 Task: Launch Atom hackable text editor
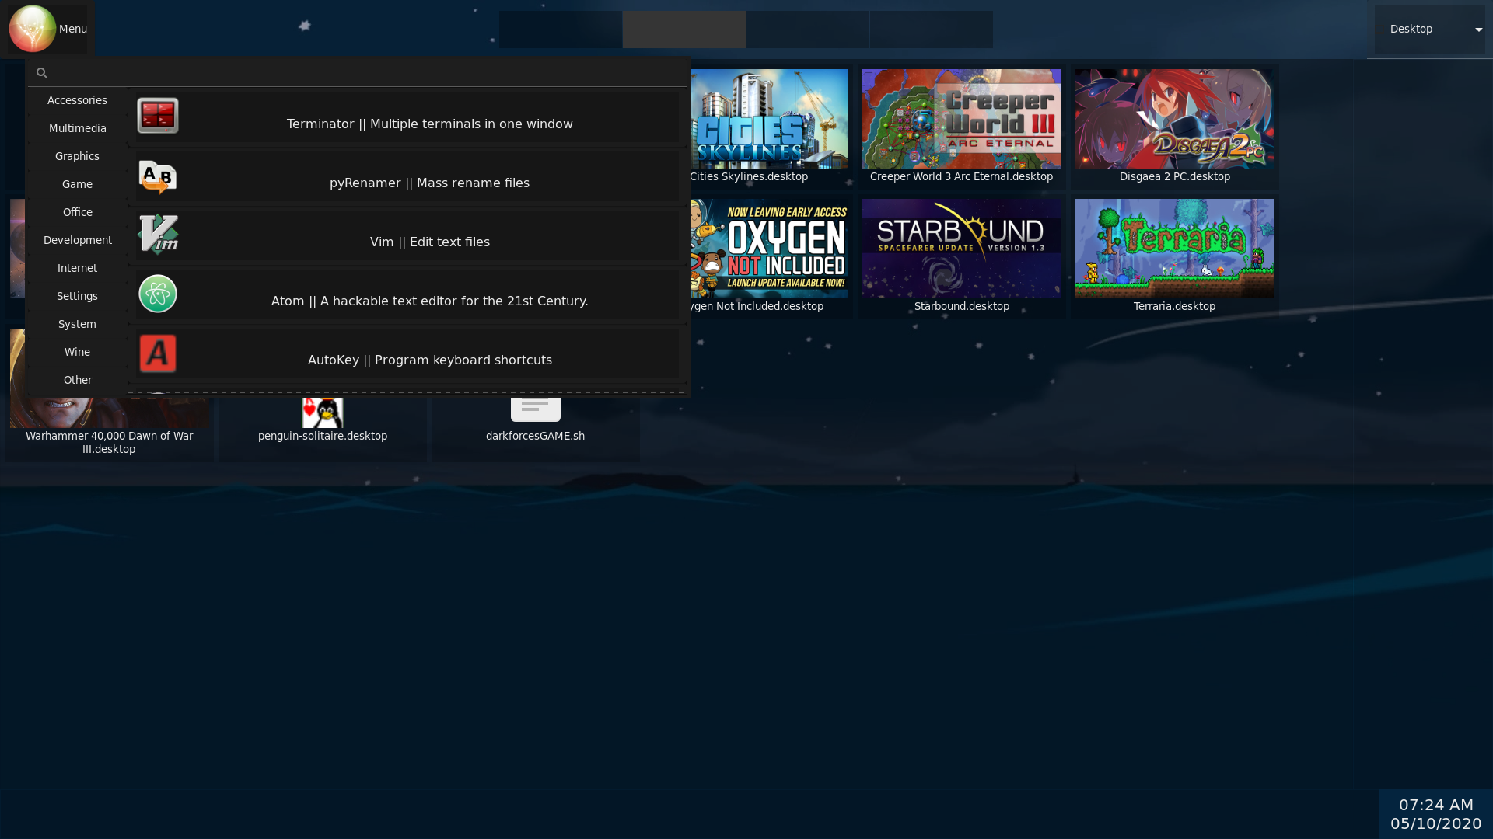430,300
